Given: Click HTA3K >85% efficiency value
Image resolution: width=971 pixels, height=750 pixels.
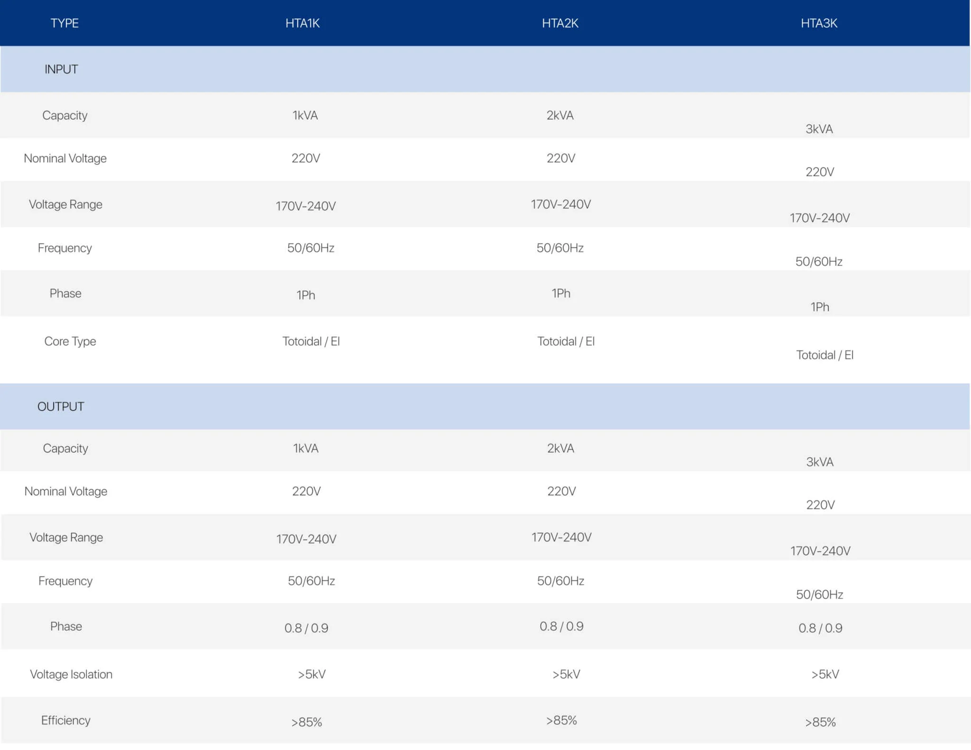Looking at the screenshot, I should click(x=820, y=722).
